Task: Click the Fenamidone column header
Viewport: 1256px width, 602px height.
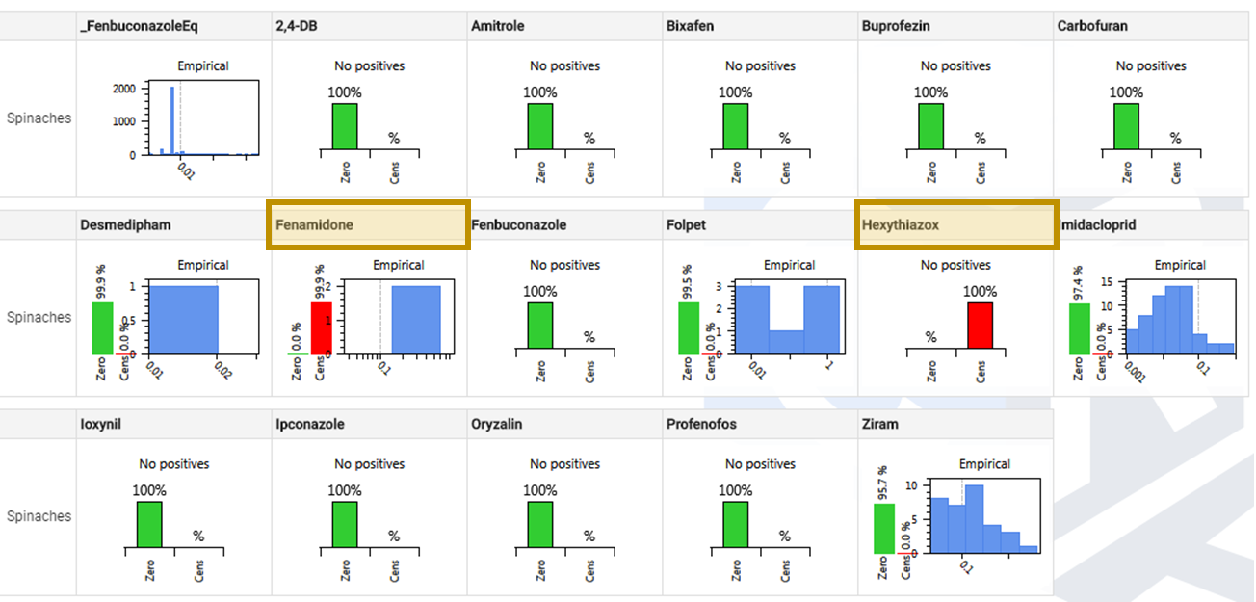Action: (x=367, y=225)
